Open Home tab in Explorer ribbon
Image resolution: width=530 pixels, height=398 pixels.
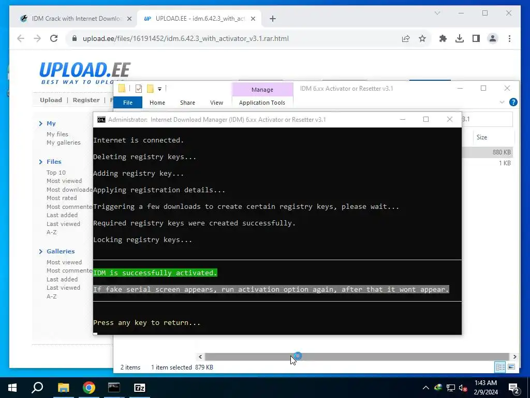point(157,103)
